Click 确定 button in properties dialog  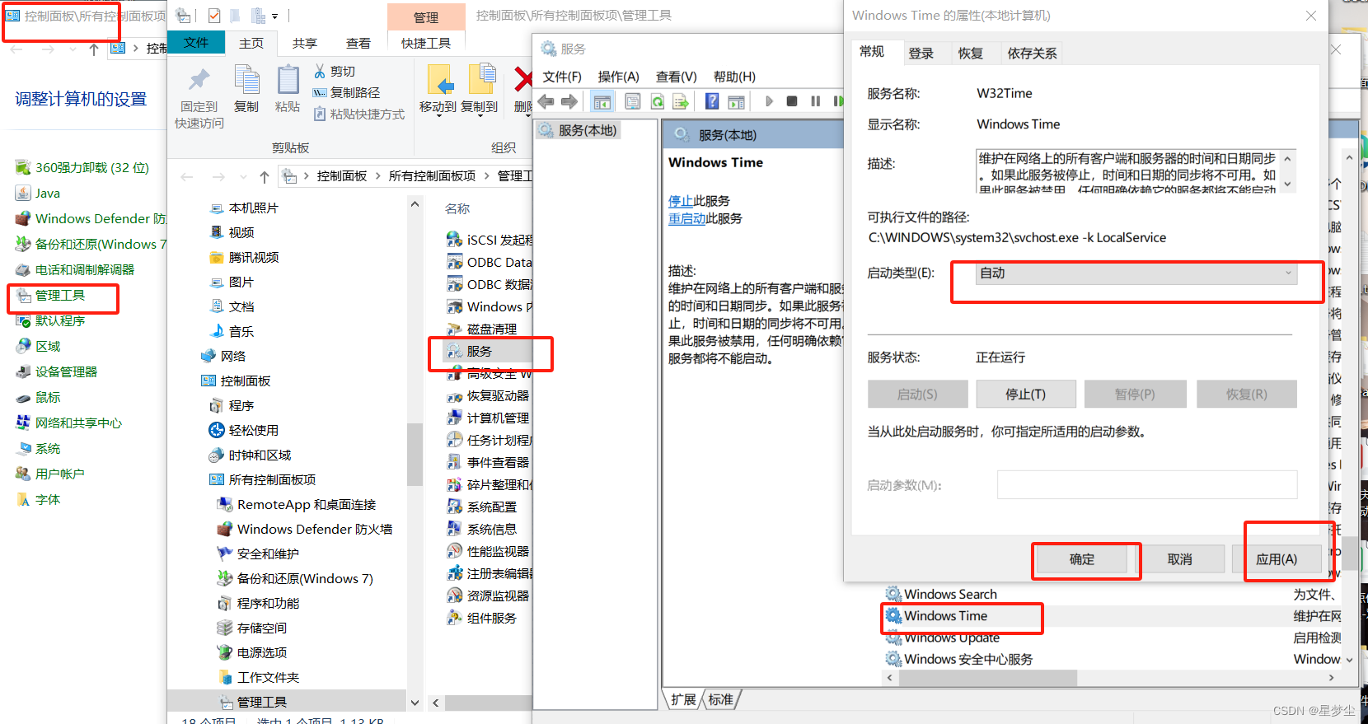coord(1082,559)
